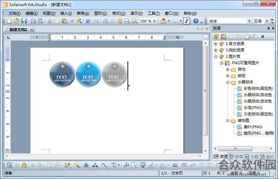278x179 pixels.
Task: Expand the 3.我的资源 tree node
Action: (215, 50)
